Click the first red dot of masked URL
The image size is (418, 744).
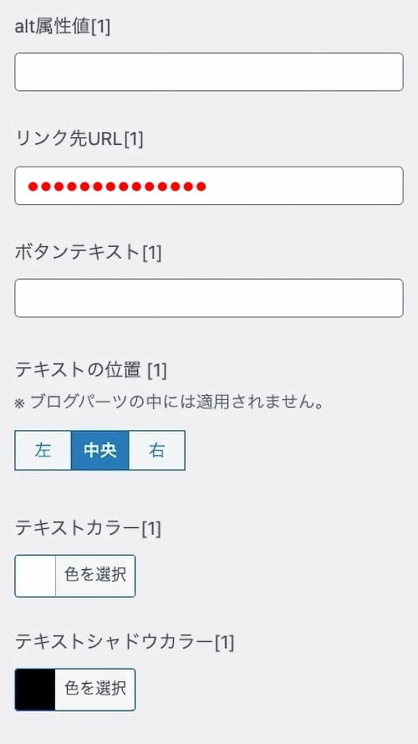tap(33, 187)
